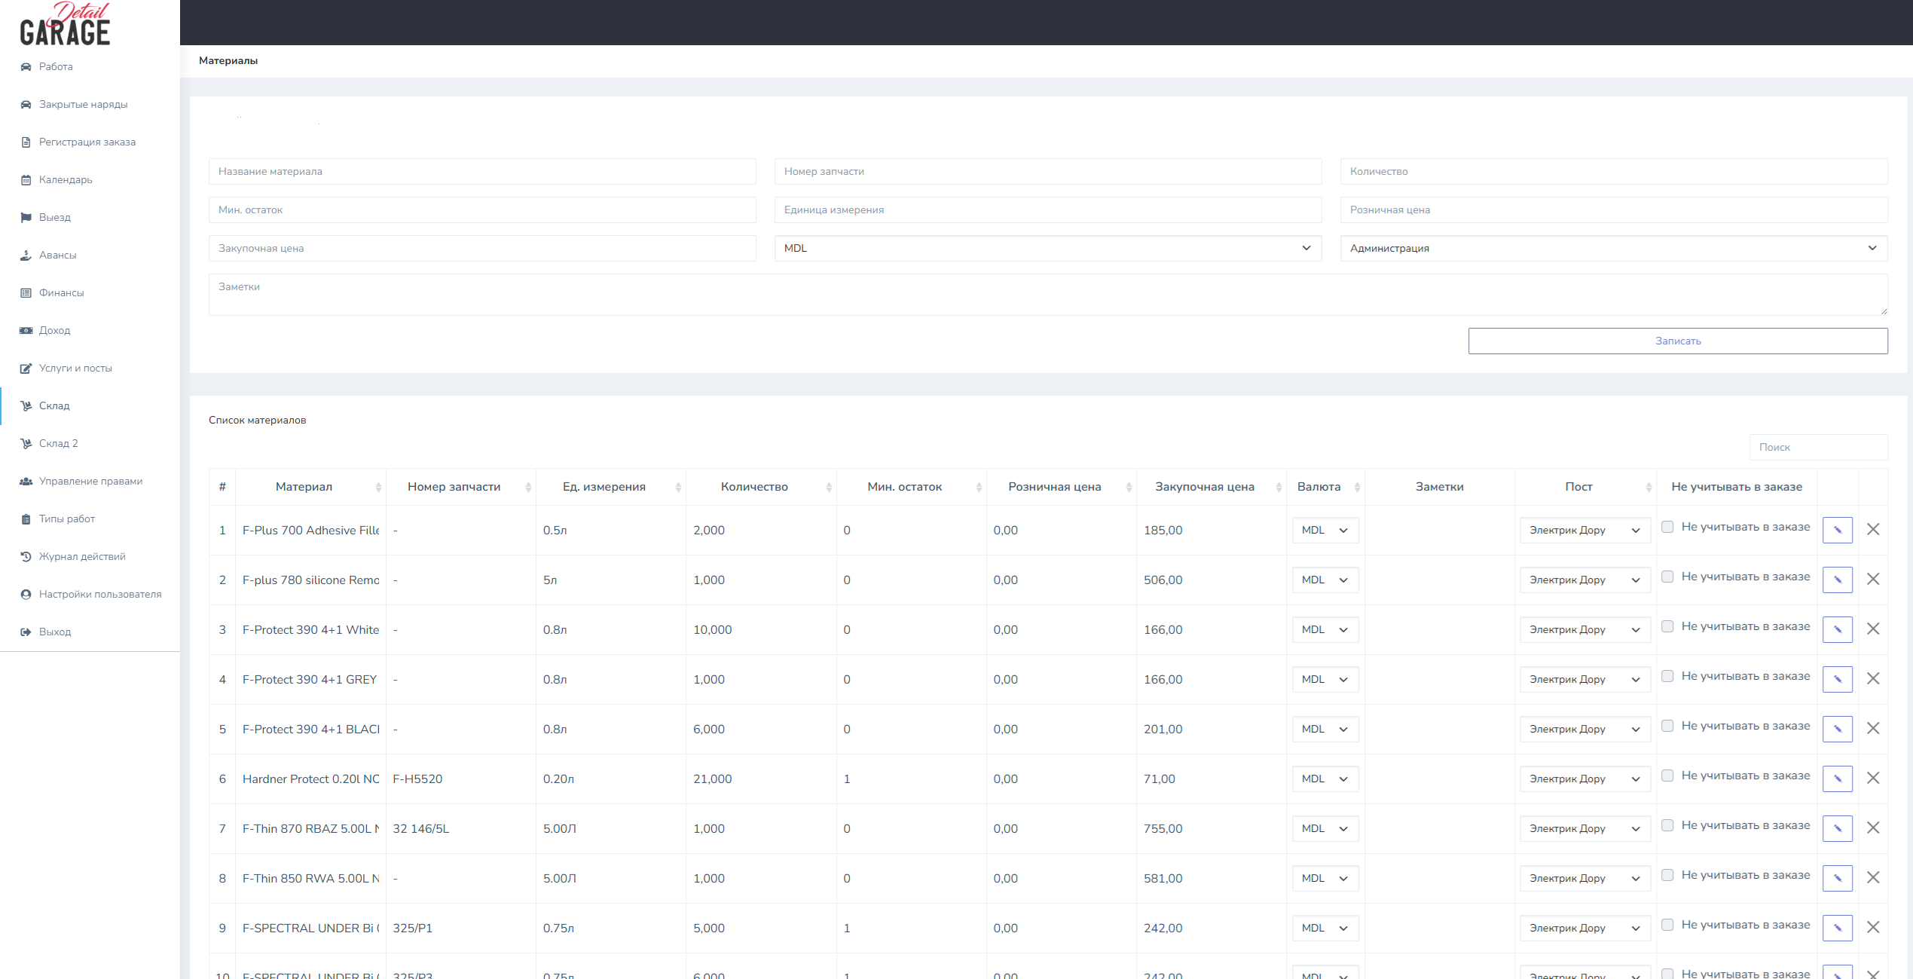Click the edit pencil icon for row 1
This screenshot has width=1913, height=979.
[1837, 530]
